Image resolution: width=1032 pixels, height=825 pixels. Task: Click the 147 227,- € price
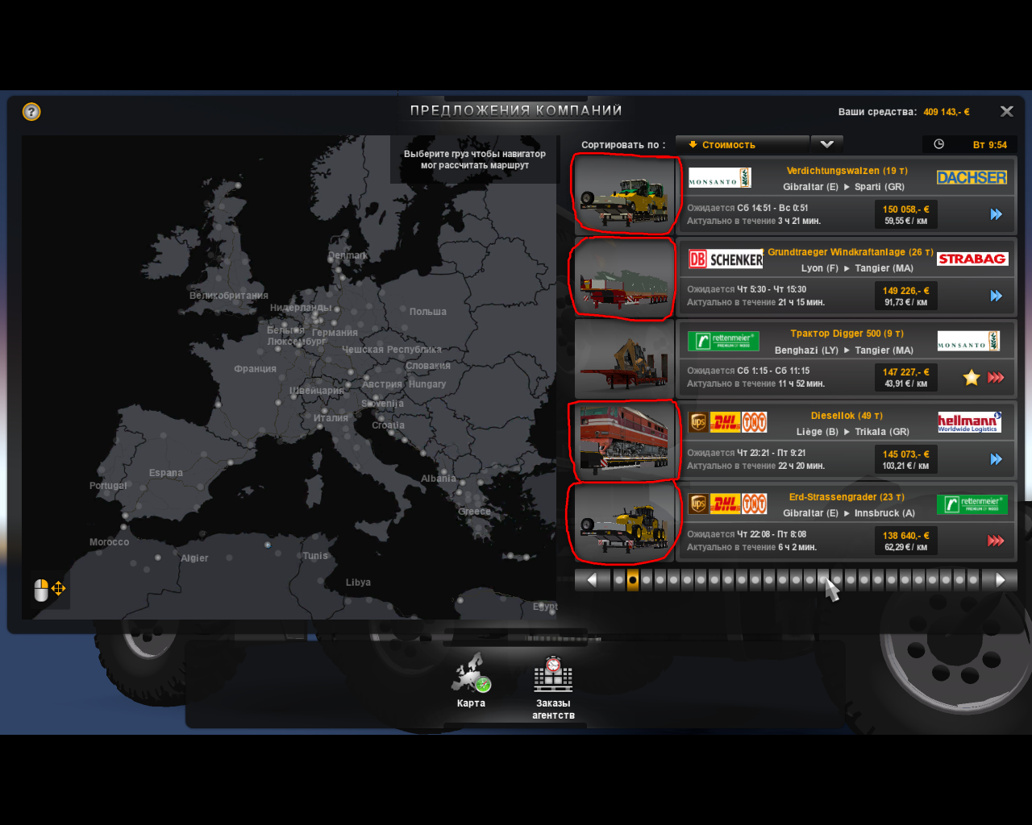pos(905,372)
